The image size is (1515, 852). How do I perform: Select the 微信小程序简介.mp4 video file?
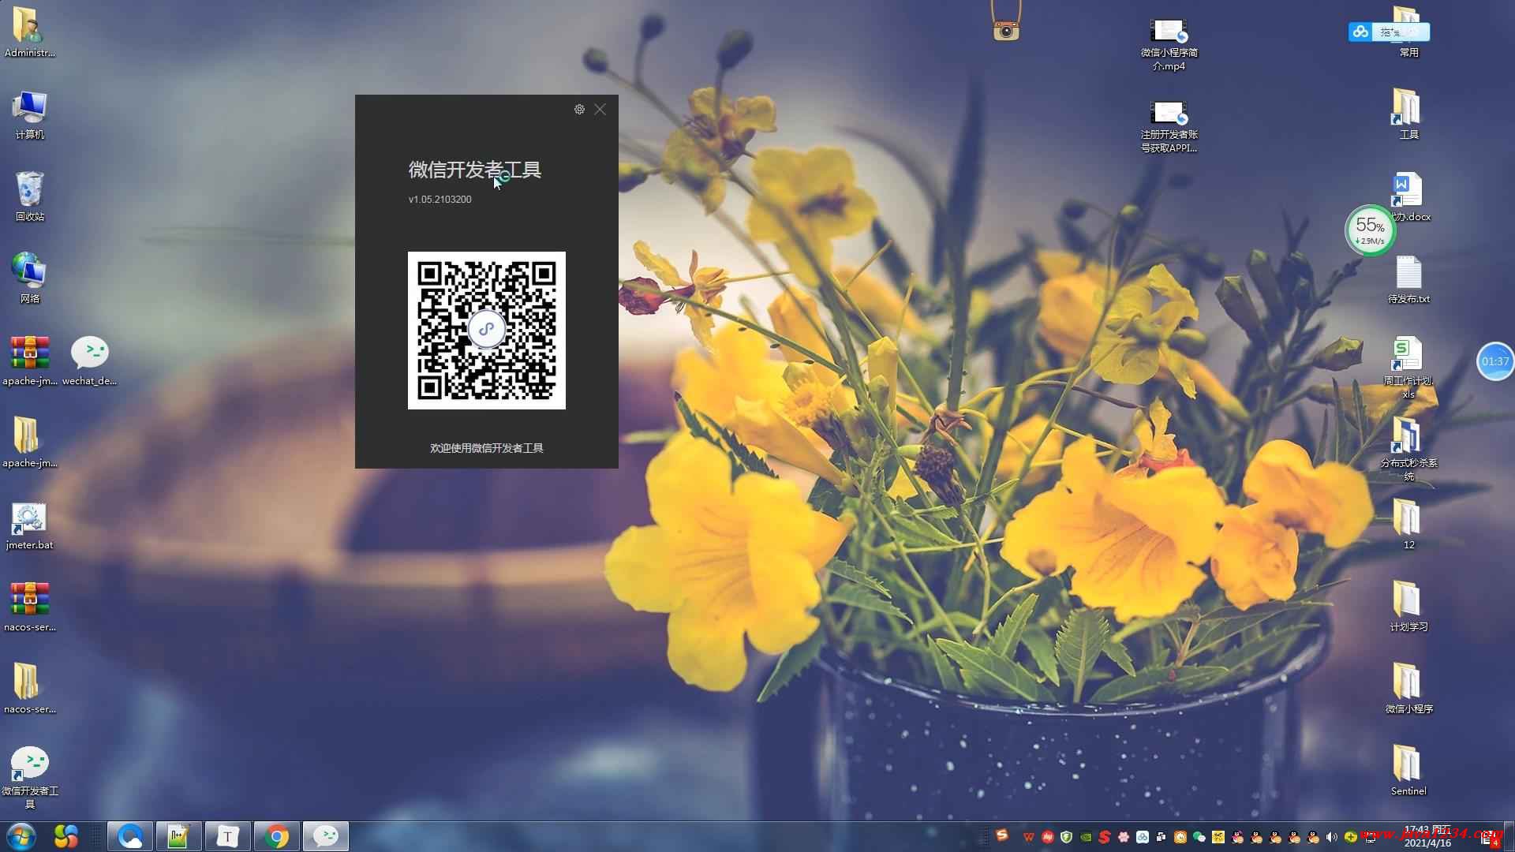tap(1169, 45)
